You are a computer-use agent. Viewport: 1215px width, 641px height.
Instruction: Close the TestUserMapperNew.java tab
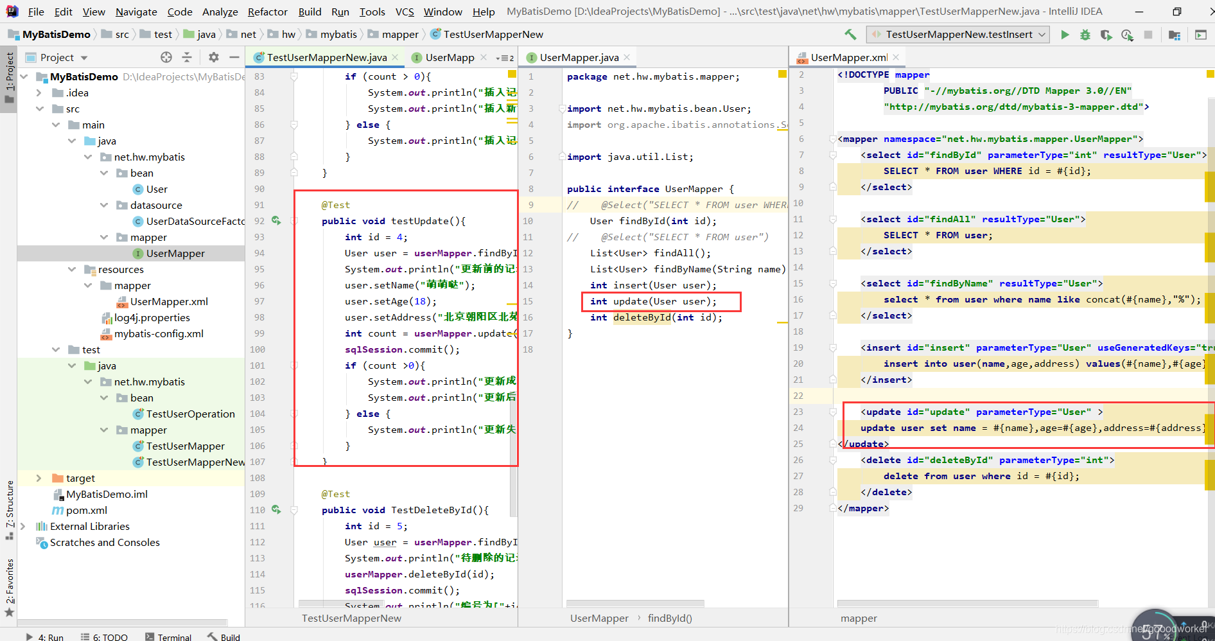[395, 57]
